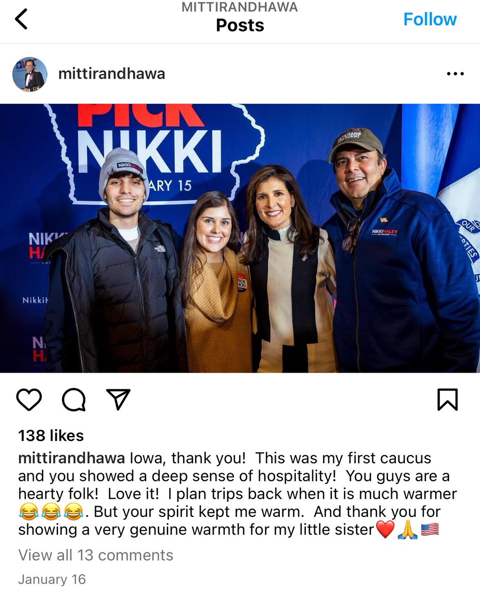Open mittirandhawa profile picture avatar
This screenshot has width=480, height=601.
(30, 74)
